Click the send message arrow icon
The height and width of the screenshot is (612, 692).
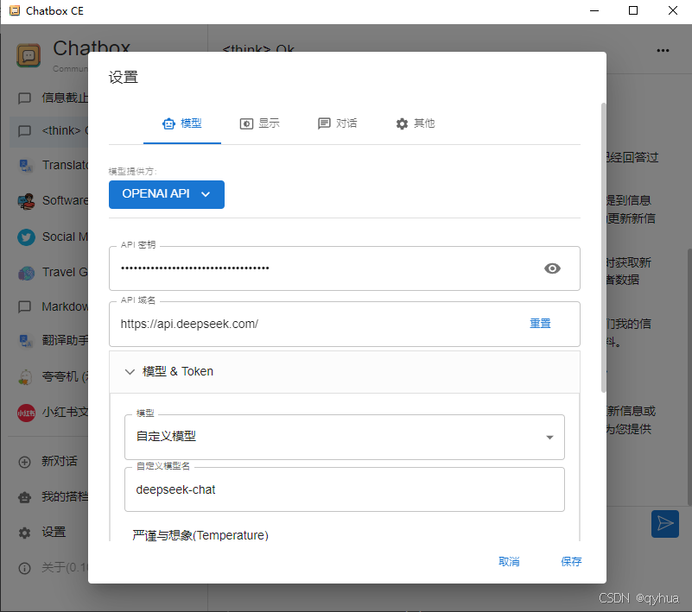664,524
